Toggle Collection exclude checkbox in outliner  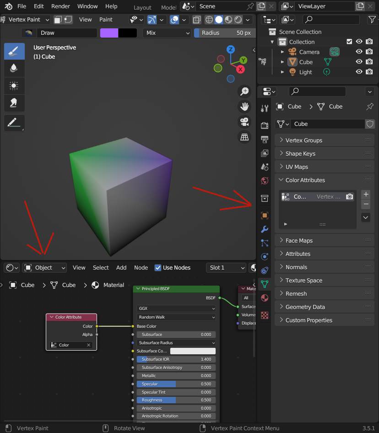pyautogui.click(x=349, y=42)
